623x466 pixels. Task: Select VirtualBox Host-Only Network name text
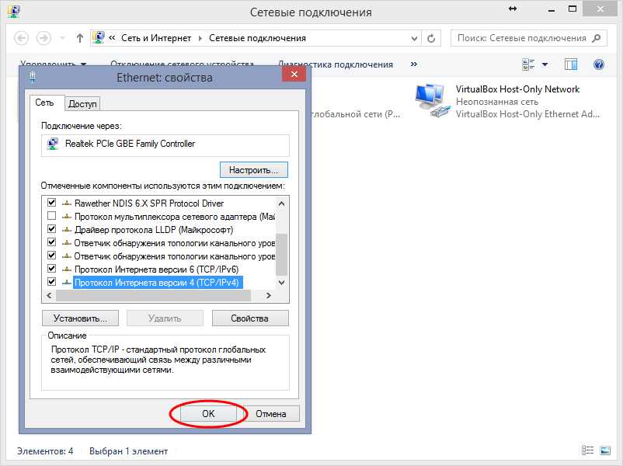517,89
